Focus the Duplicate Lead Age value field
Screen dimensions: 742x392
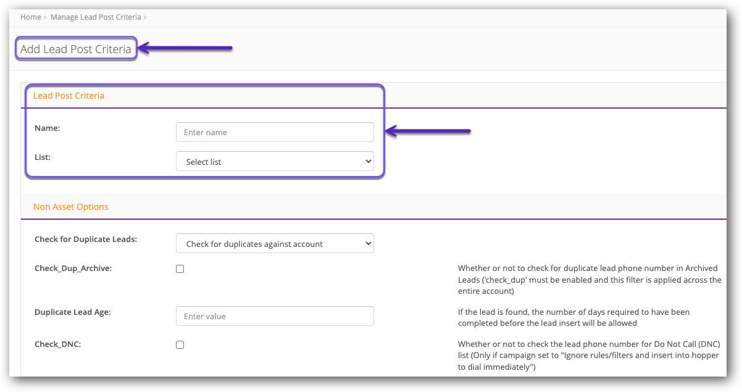point(275,316)
